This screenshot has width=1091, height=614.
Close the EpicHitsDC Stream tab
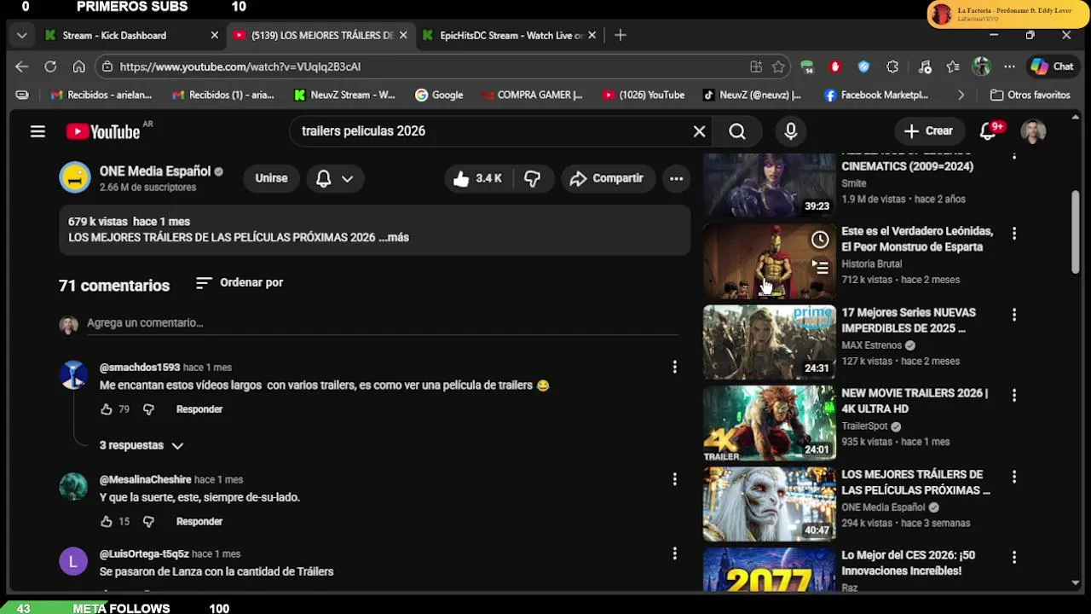point(592,35)
